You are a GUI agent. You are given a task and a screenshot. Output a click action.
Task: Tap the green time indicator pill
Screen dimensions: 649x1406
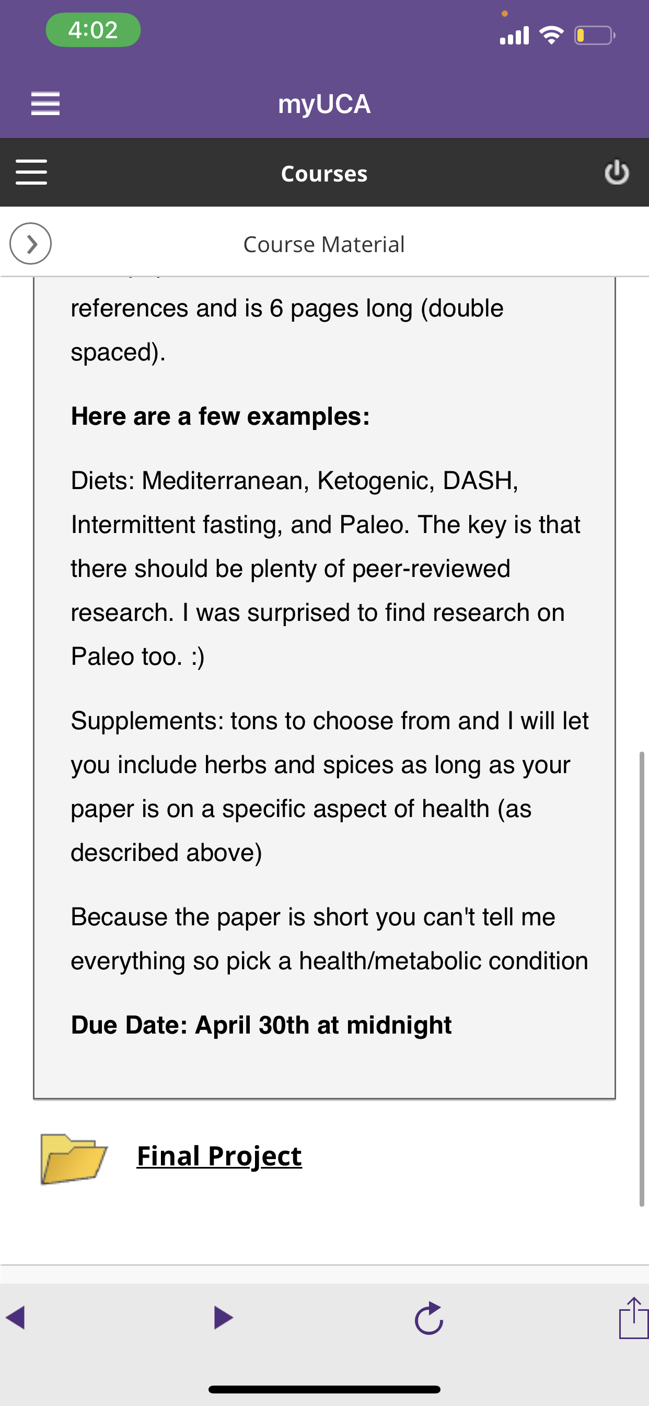coord(93,30)
